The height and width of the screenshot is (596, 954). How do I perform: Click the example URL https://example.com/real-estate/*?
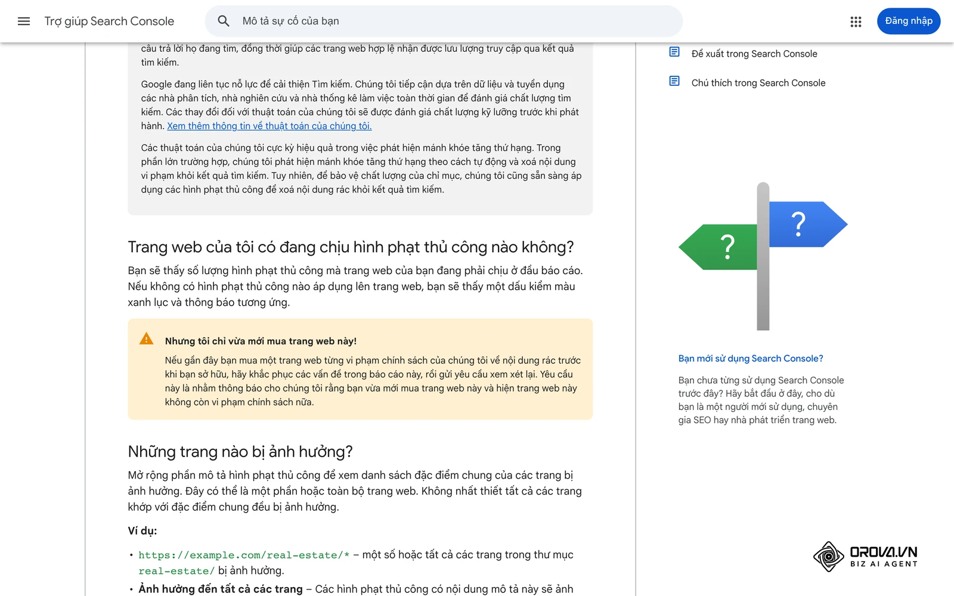coord(244,555)
